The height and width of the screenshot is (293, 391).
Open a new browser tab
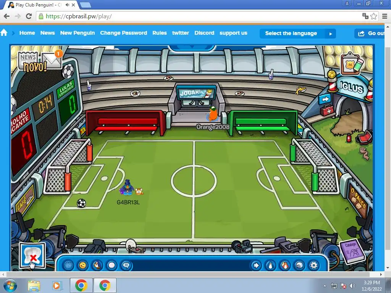click(85, 5)
